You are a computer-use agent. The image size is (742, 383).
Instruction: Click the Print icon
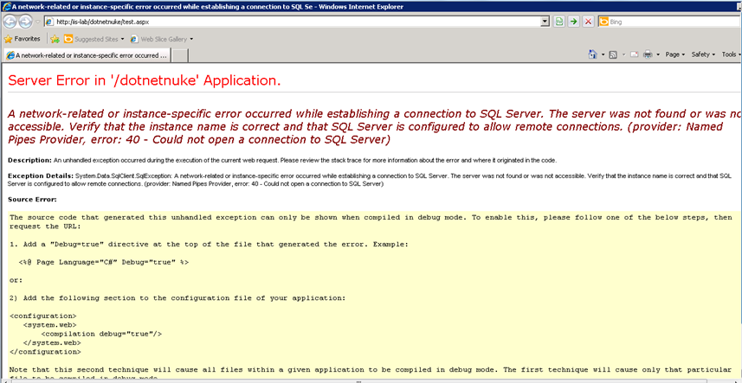tap(648, 54)
